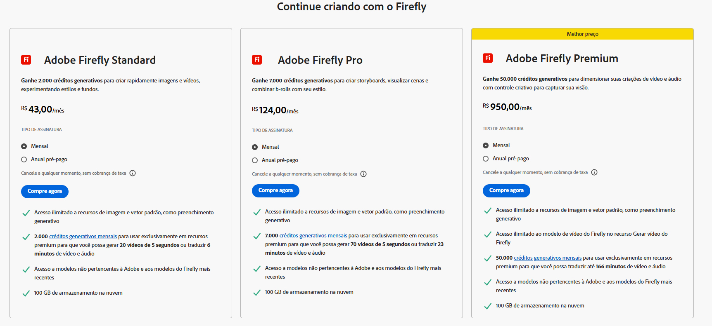712x326 pixels.
Task: Click the Adobe Firefly Premium heading
Action: (x=562, y=59)
